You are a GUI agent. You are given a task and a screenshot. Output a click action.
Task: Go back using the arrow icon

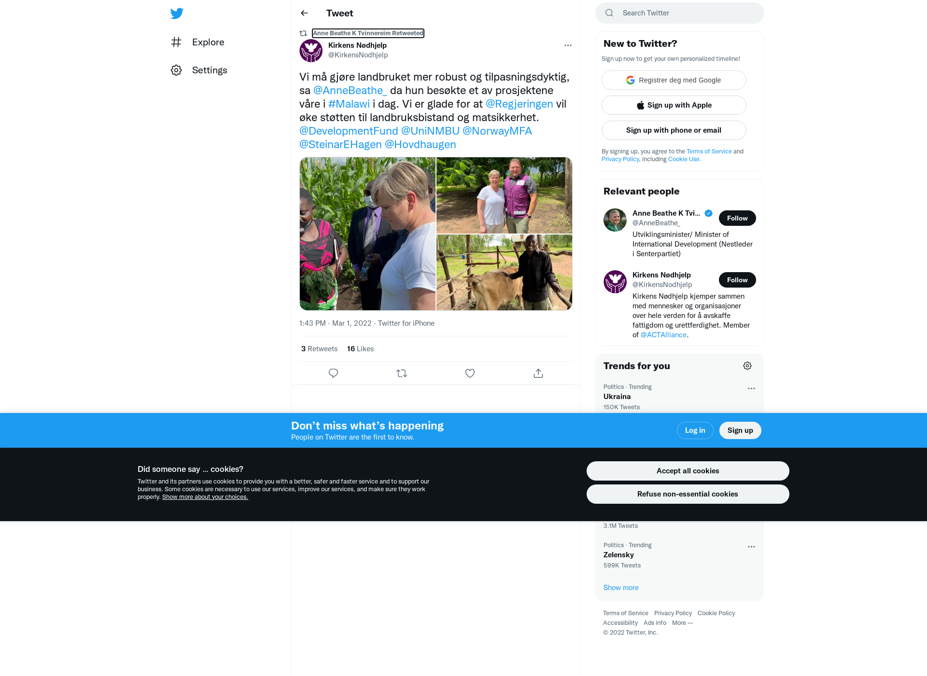click(304, 13)
